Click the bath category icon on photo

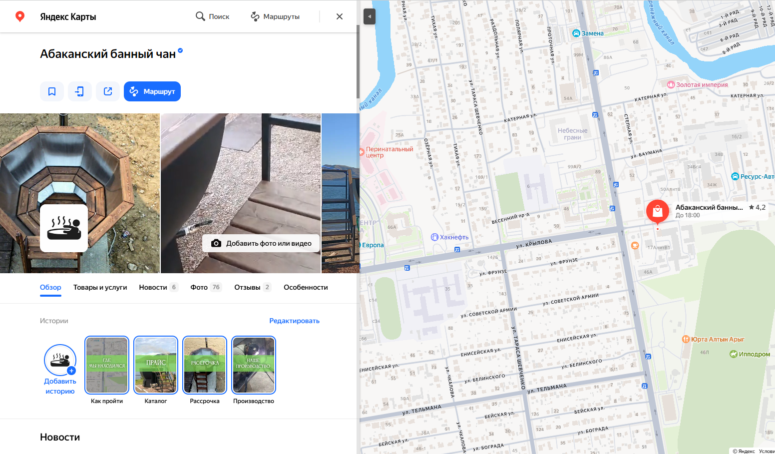pos(64,228)
